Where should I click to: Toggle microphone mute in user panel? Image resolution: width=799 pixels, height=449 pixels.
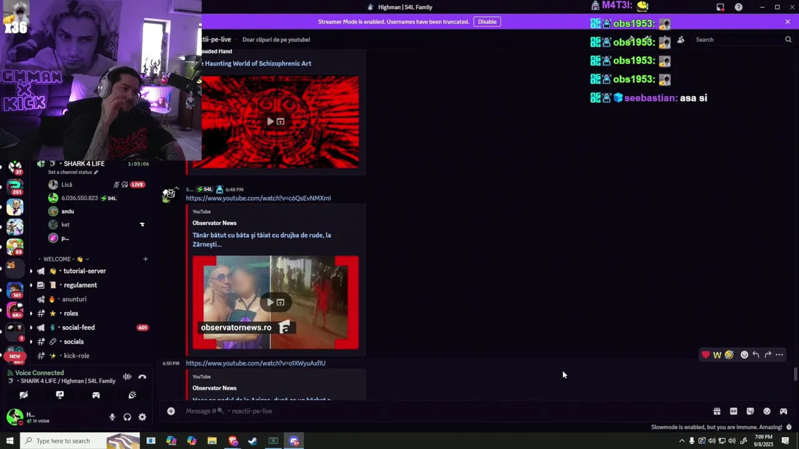(112, 417)
